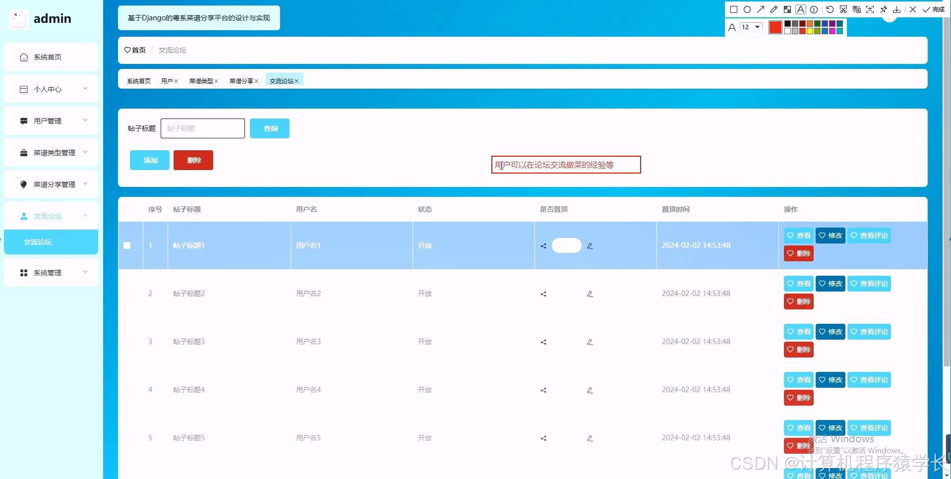Focus the 帖子标题 search input

(x=203, y=128)
